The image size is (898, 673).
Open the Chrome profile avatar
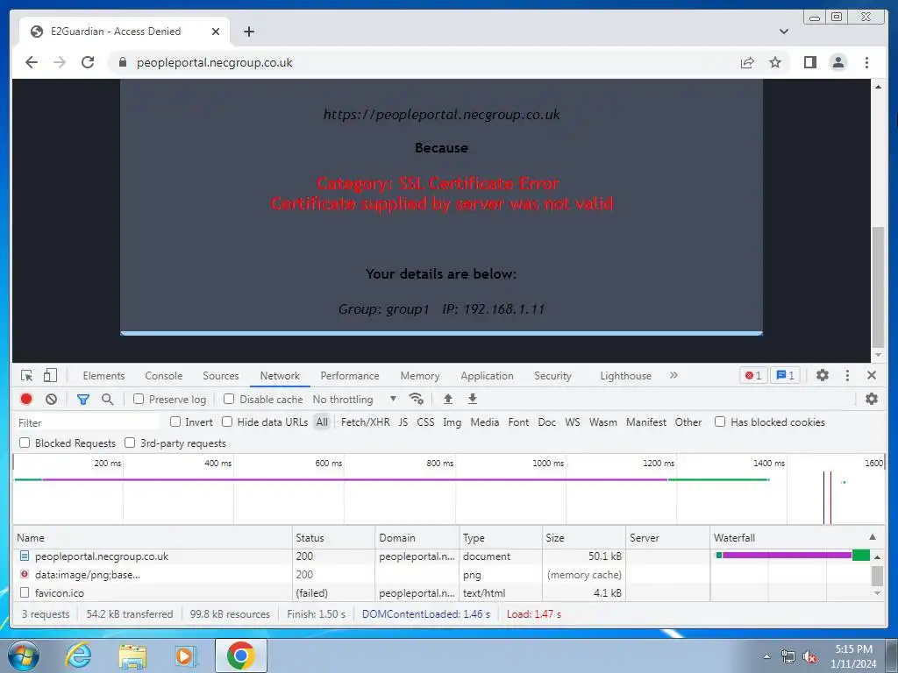(837, 62)
